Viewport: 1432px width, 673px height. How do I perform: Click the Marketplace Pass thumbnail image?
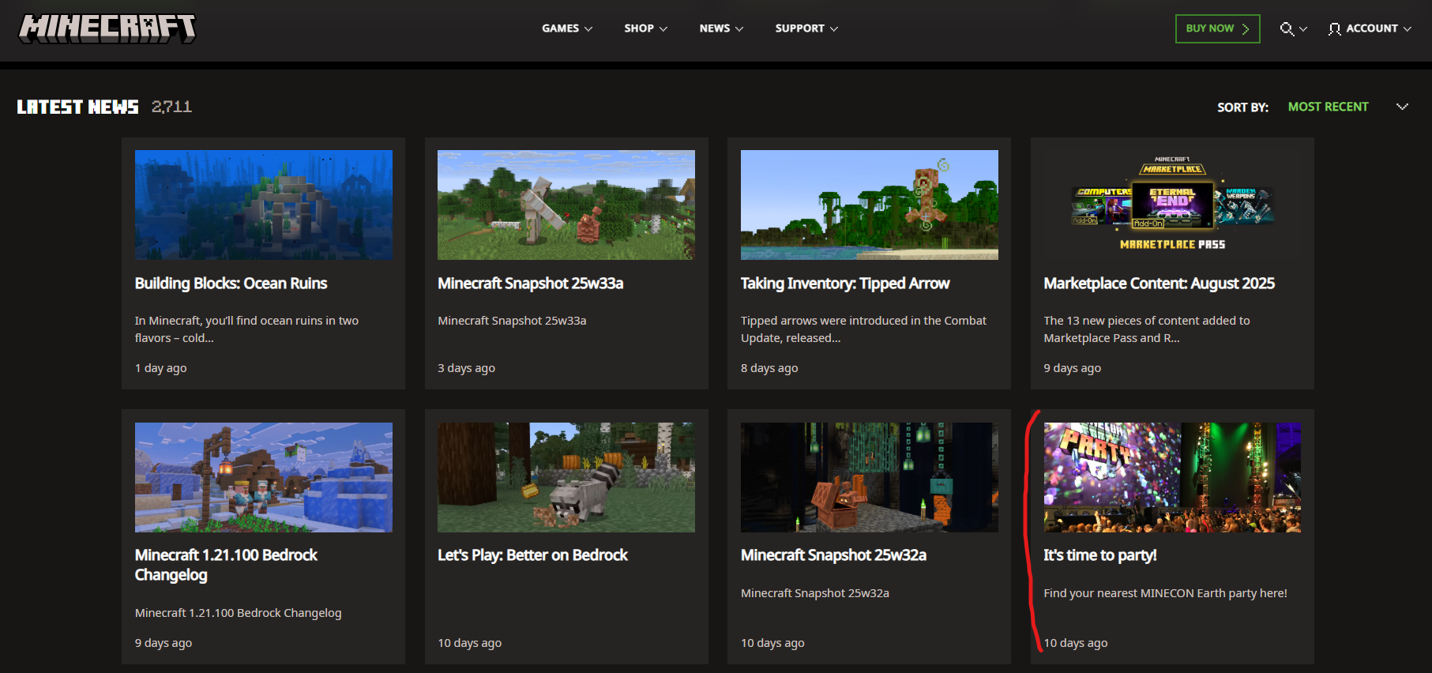coord(1172,205)
